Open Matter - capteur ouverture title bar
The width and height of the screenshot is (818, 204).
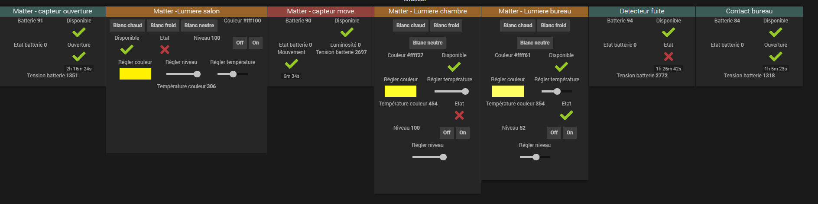pyautogui.click(x=53, y=11)
